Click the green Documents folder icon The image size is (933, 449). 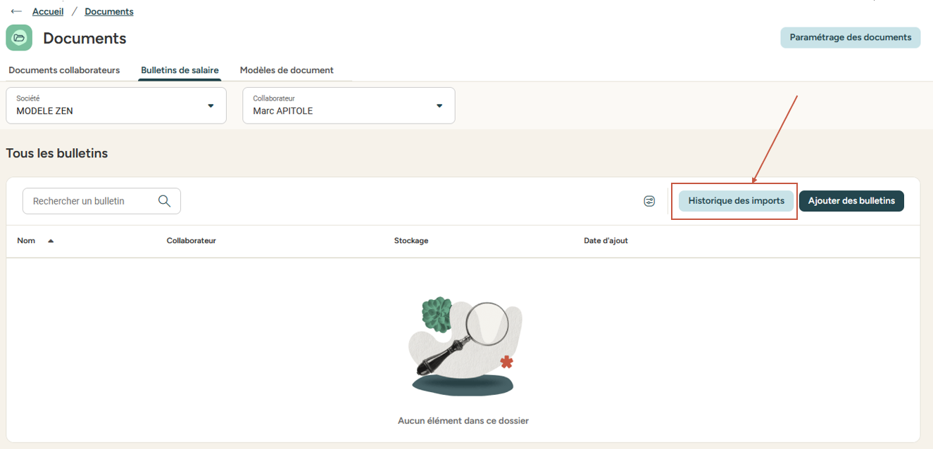(x=19, y=38)
